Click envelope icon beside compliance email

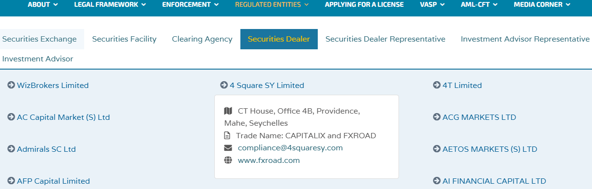click(228, 148)
